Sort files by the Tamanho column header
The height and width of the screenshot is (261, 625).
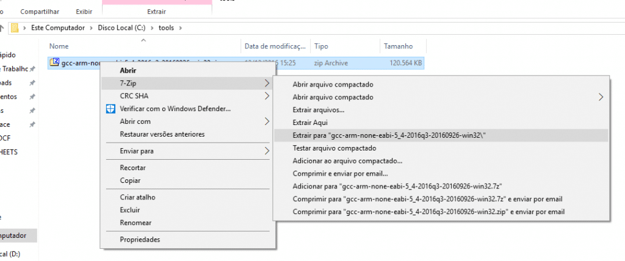click(x=397, y=46)
